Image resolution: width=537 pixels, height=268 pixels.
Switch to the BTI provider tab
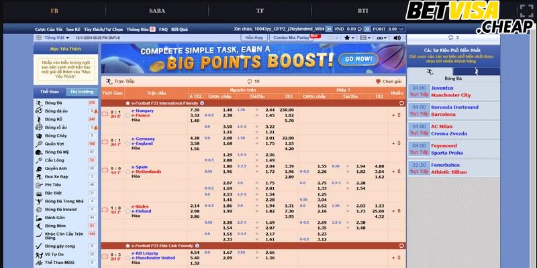tap(362, 11)
